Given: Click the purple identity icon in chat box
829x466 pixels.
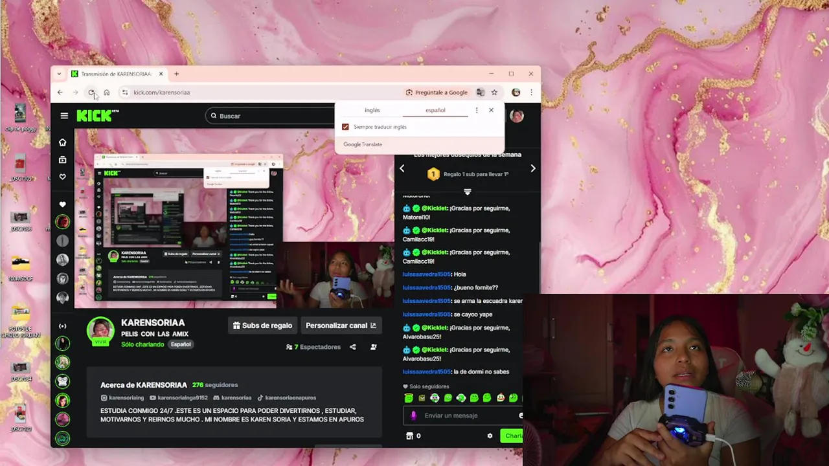Looking at the screenshot, I should click(414, 416).
